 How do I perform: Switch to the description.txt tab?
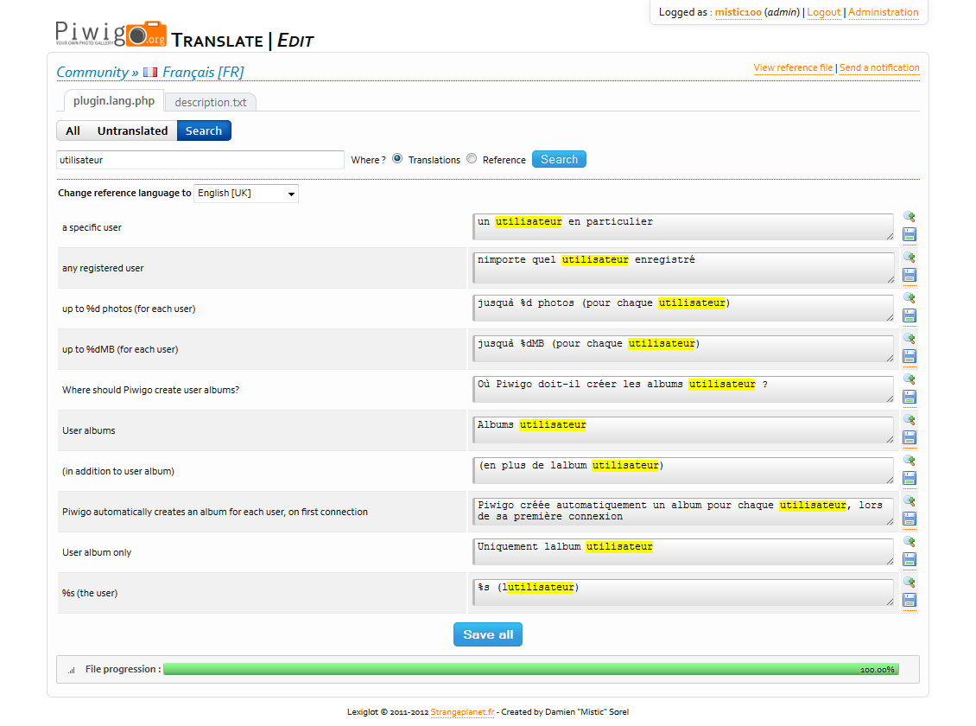211,102
